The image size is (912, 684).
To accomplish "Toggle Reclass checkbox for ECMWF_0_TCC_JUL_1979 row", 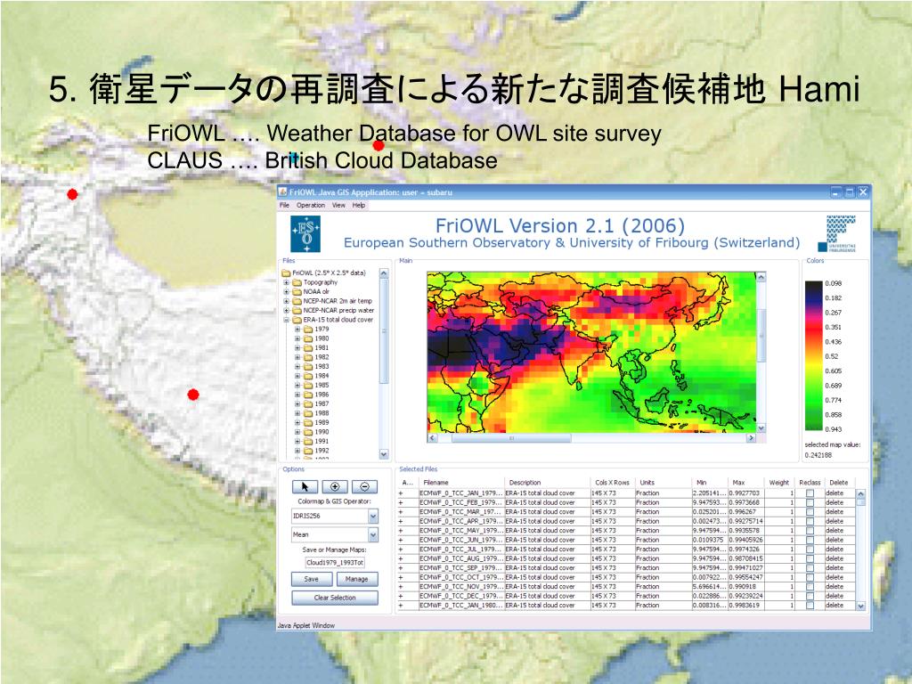I will [810, 549].
